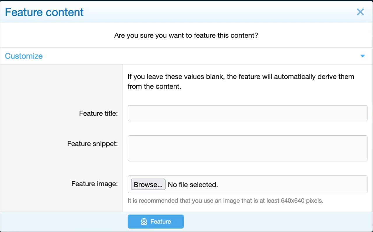The height and width of the screenshot is (232, 373).
Task: Click the award ribbon icon on Feature button
Action: point(144,222)
